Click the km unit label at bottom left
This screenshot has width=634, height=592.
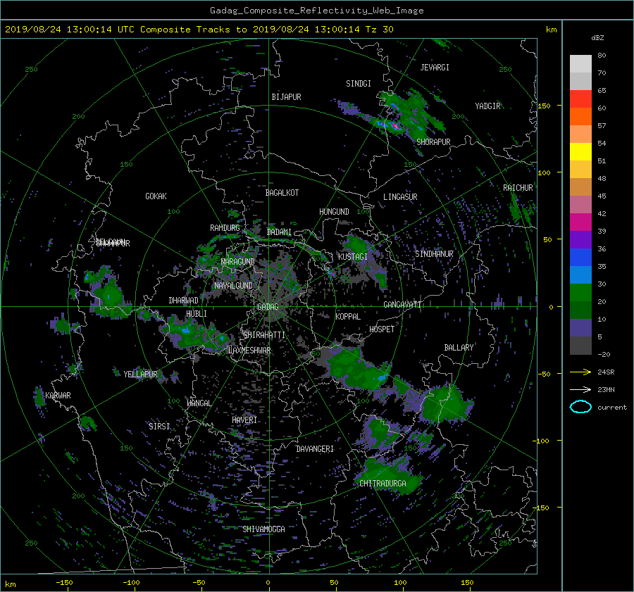[x=10, y=584]
